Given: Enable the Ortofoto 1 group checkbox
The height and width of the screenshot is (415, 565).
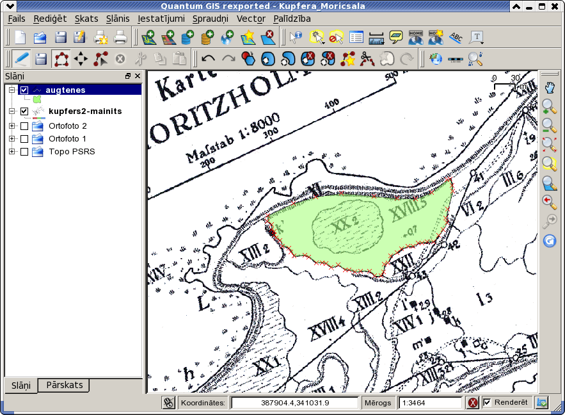Looking at the screenshot, I should (x=24, y=139).
